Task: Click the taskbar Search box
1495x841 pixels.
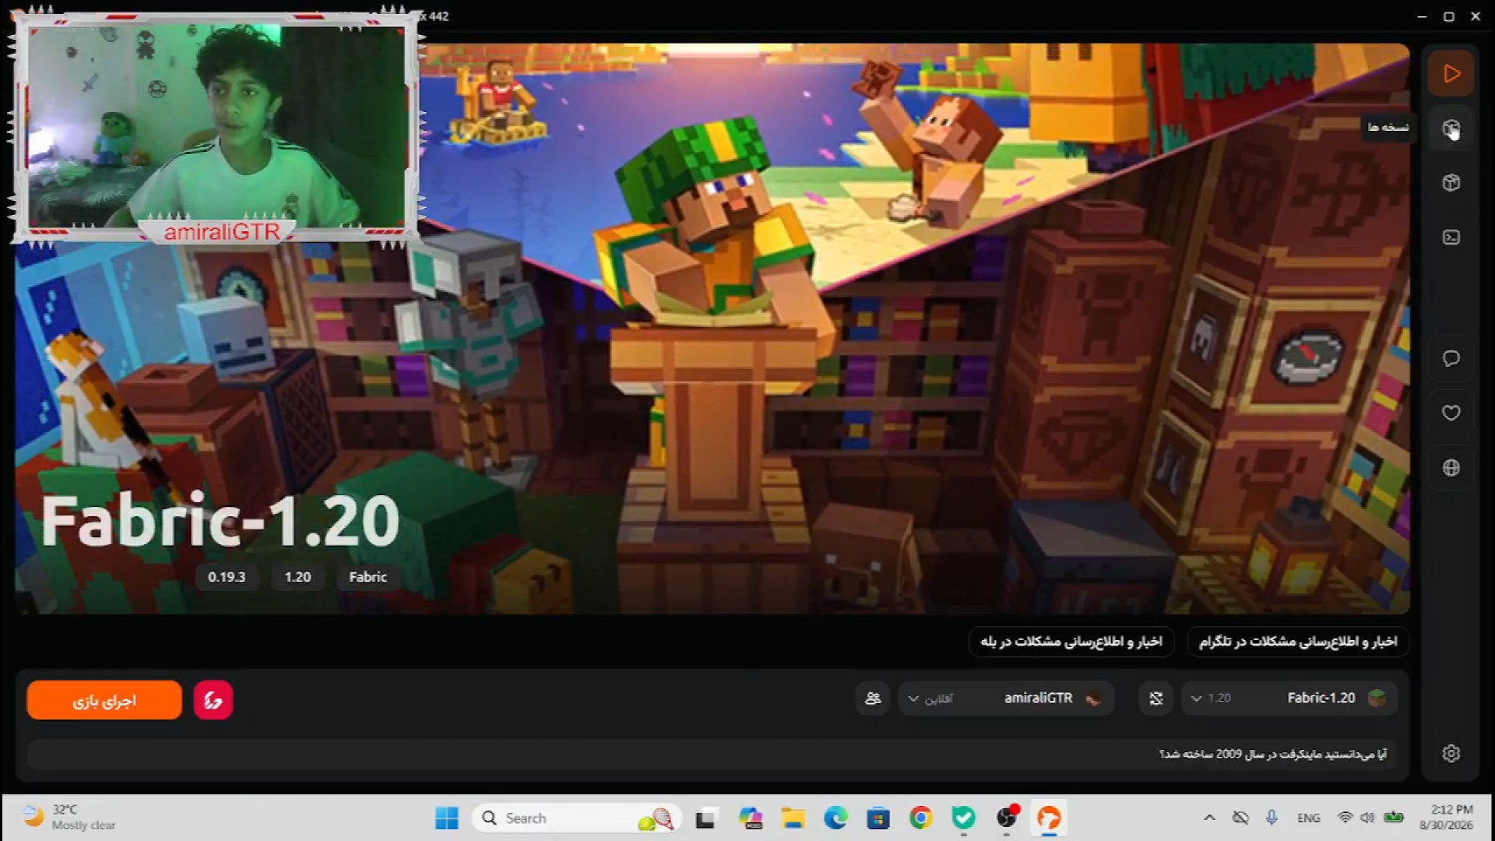Action: coord(577,818)
